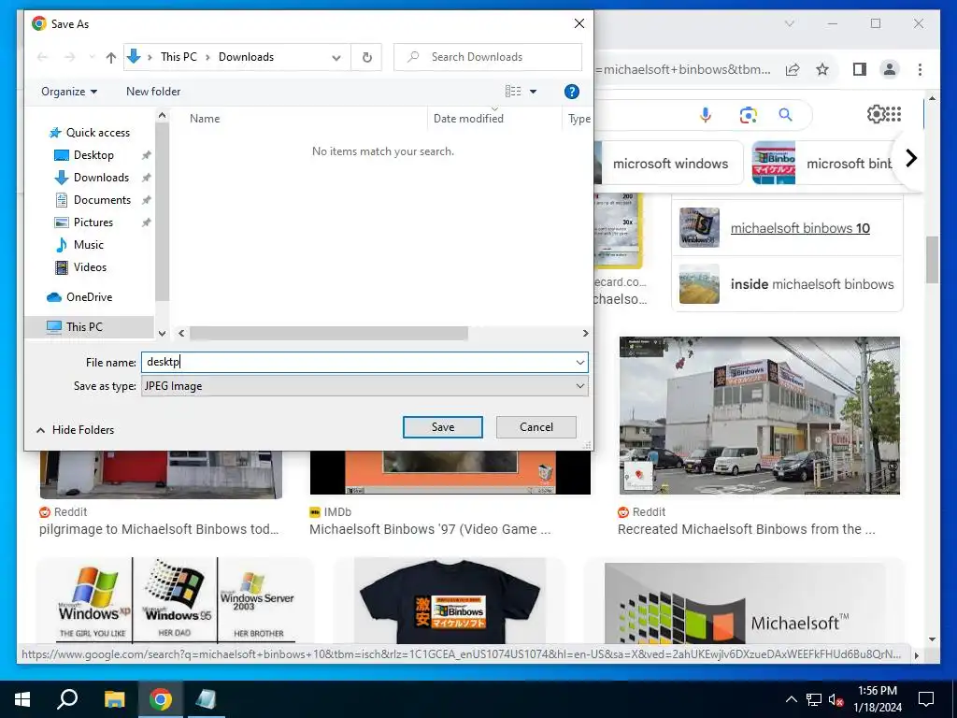
Task: Open Recent locations dropdown arrow
Action: (92, 57)
